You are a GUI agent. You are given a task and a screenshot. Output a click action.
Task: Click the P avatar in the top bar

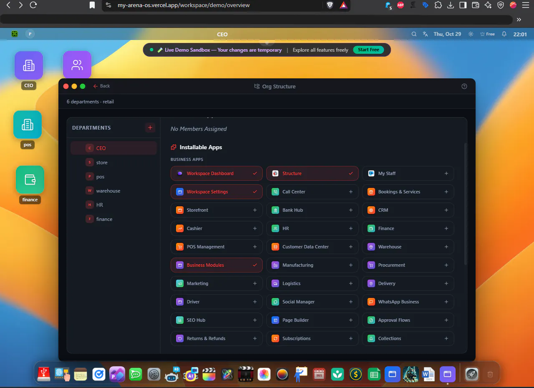[30, 34]
